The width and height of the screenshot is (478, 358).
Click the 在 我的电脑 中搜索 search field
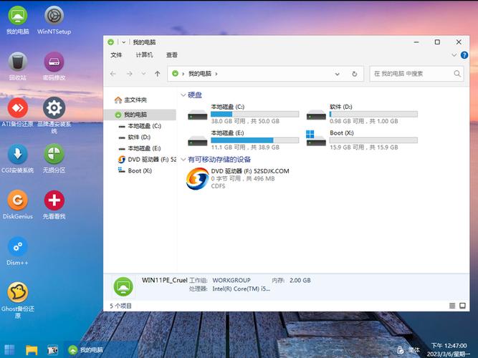(416, 74)
